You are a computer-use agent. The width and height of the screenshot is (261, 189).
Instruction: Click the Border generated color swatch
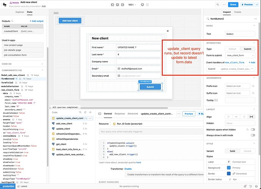pos(229,174)
